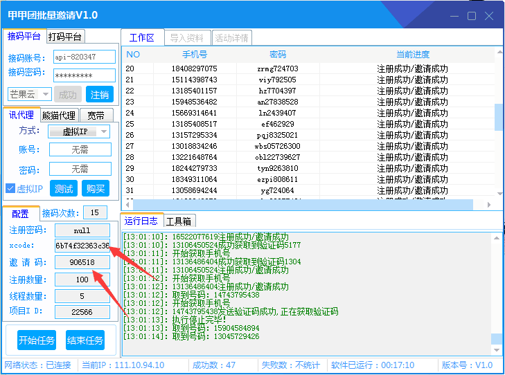505x375 pixels.
Task: Switch to the 工具箱 tab
Action: coord(179,221)
